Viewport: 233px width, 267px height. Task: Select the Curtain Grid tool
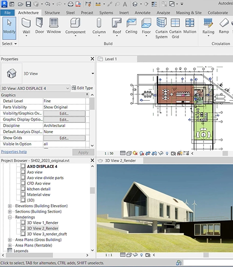click(x=175, y=28)
